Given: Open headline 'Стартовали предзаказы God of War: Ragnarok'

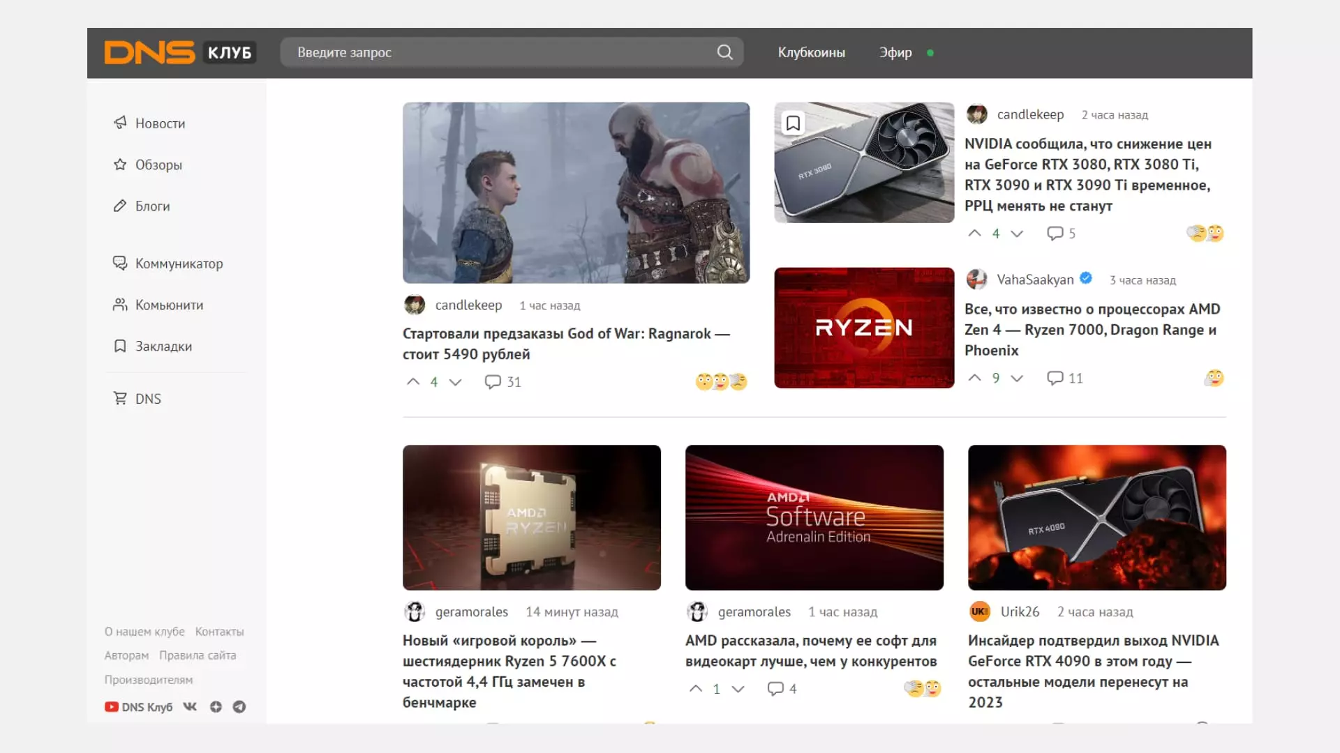Looking at the screenshot, I should (566, 344).
